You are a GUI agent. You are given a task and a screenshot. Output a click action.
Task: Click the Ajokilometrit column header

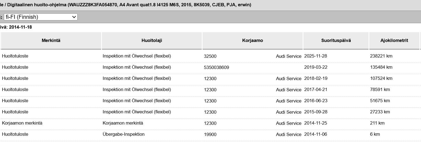(x=394, y=41)
